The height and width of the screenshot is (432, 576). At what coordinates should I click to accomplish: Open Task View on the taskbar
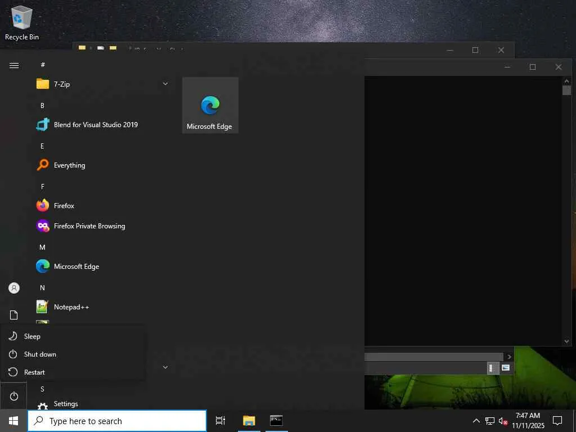(220, 421)
